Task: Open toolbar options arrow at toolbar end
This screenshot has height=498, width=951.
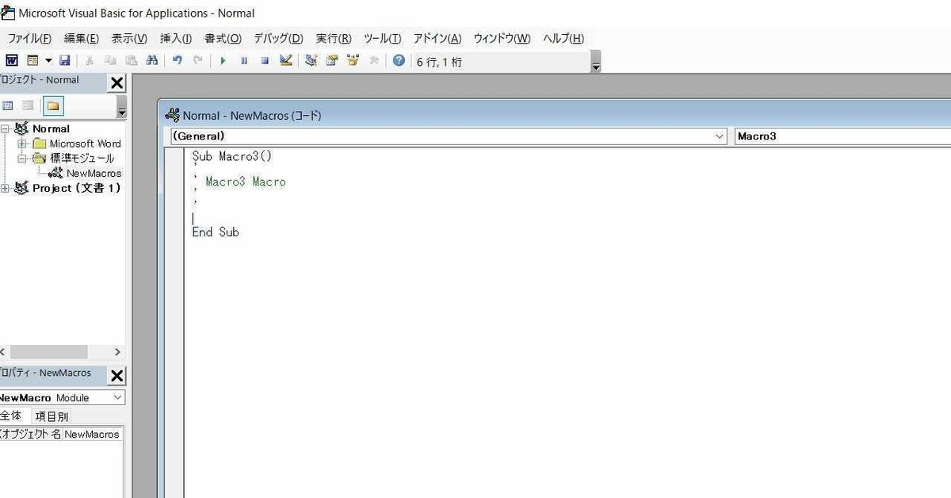Action: click(596, 62)
